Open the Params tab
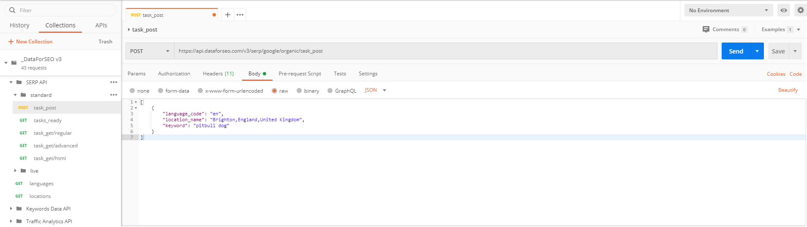This screenshot has height=227, width=807. click(136, 74)
